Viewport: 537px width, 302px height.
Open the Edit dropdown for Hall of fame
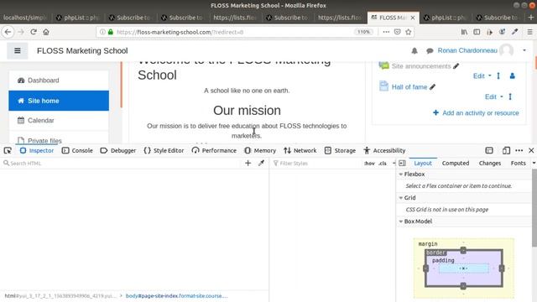pos(494,97)
